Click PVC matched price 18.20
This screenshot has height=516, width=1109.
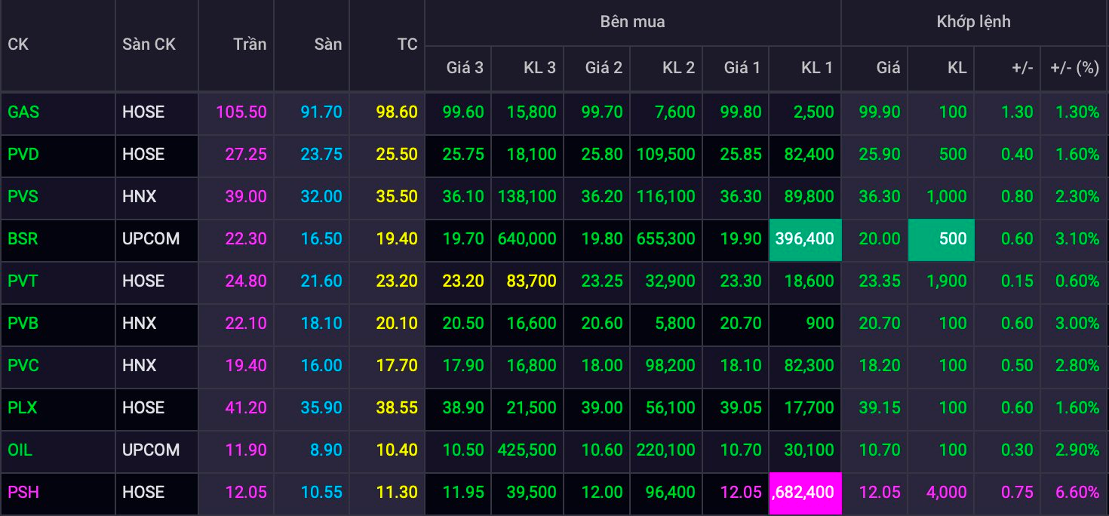tap(880, 365)
